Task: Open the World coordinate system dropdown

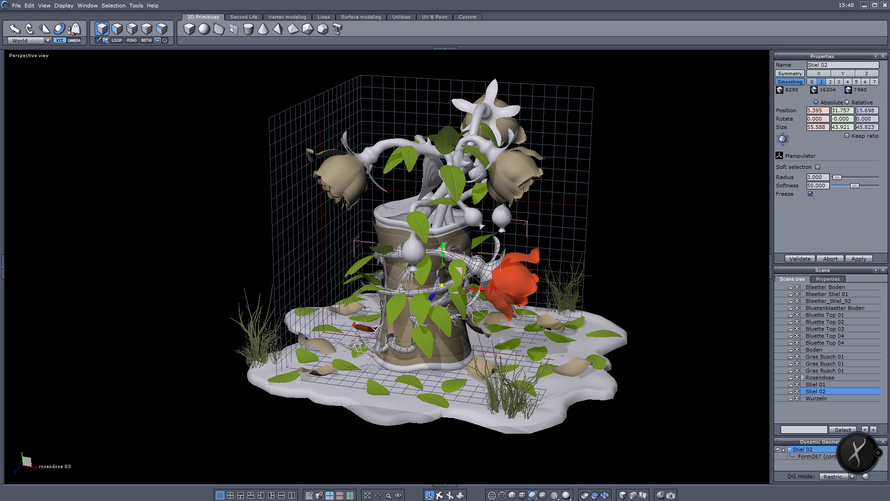Action: tap(47, 41)
